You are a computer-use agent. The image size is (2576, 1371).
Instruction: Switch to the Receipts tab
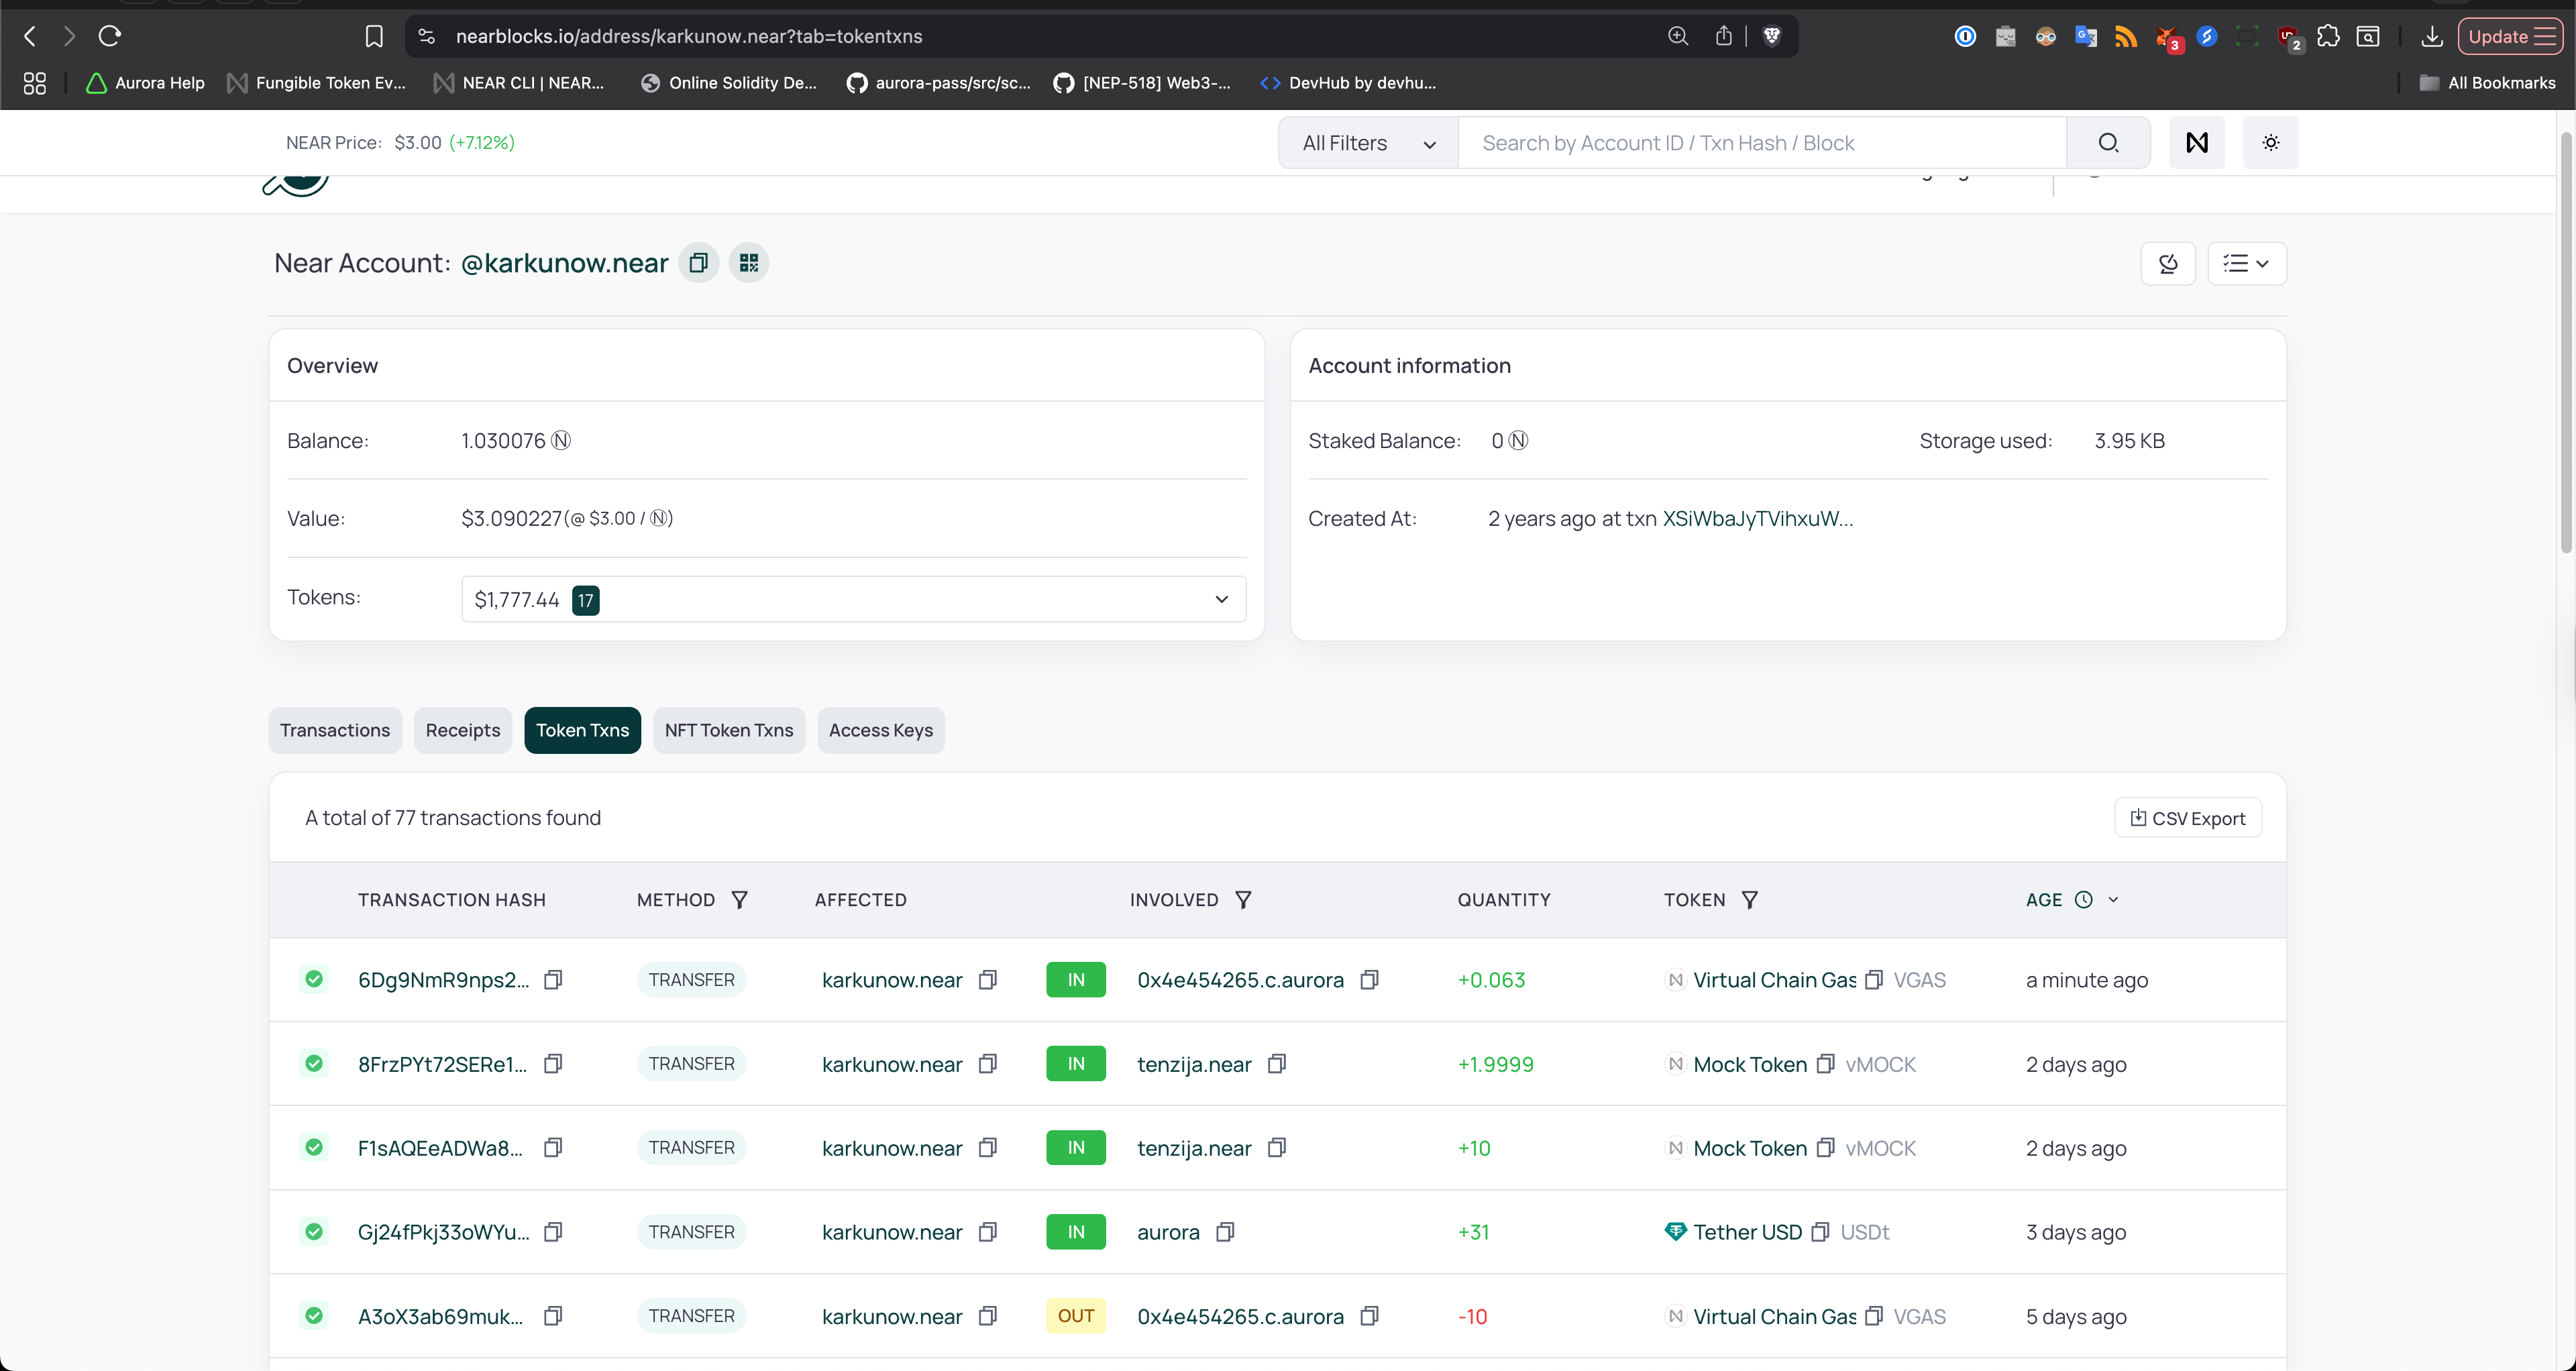pos(462,730)
